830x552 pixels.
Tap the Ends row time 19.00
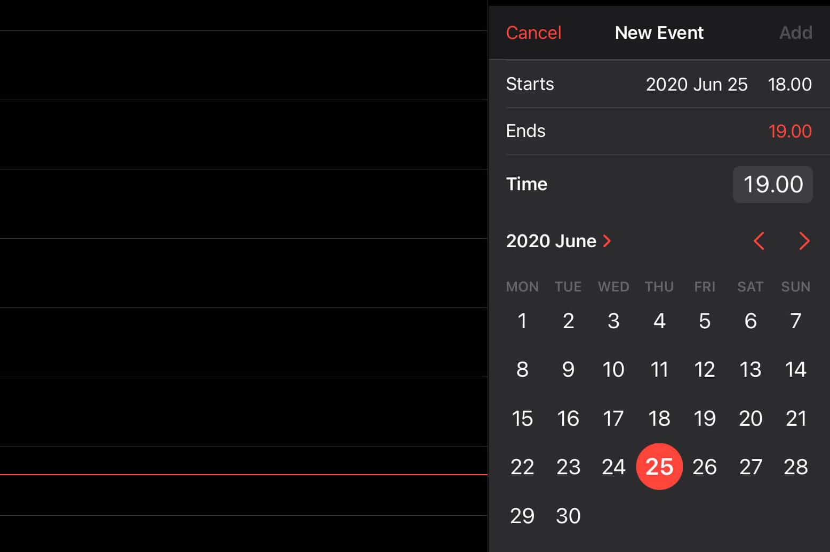pyautogui.click(x=789, y=131)
